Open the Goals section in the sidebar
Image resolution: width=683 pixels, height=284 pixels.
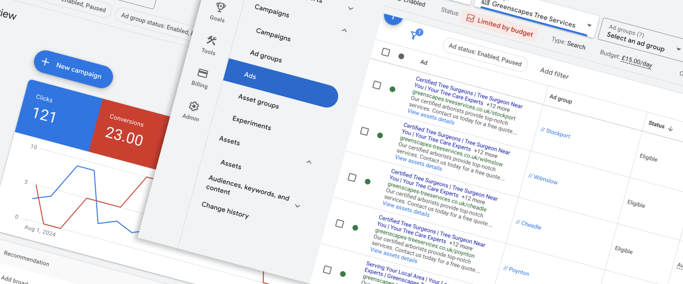pyautogui.click(x=218, y=11)
